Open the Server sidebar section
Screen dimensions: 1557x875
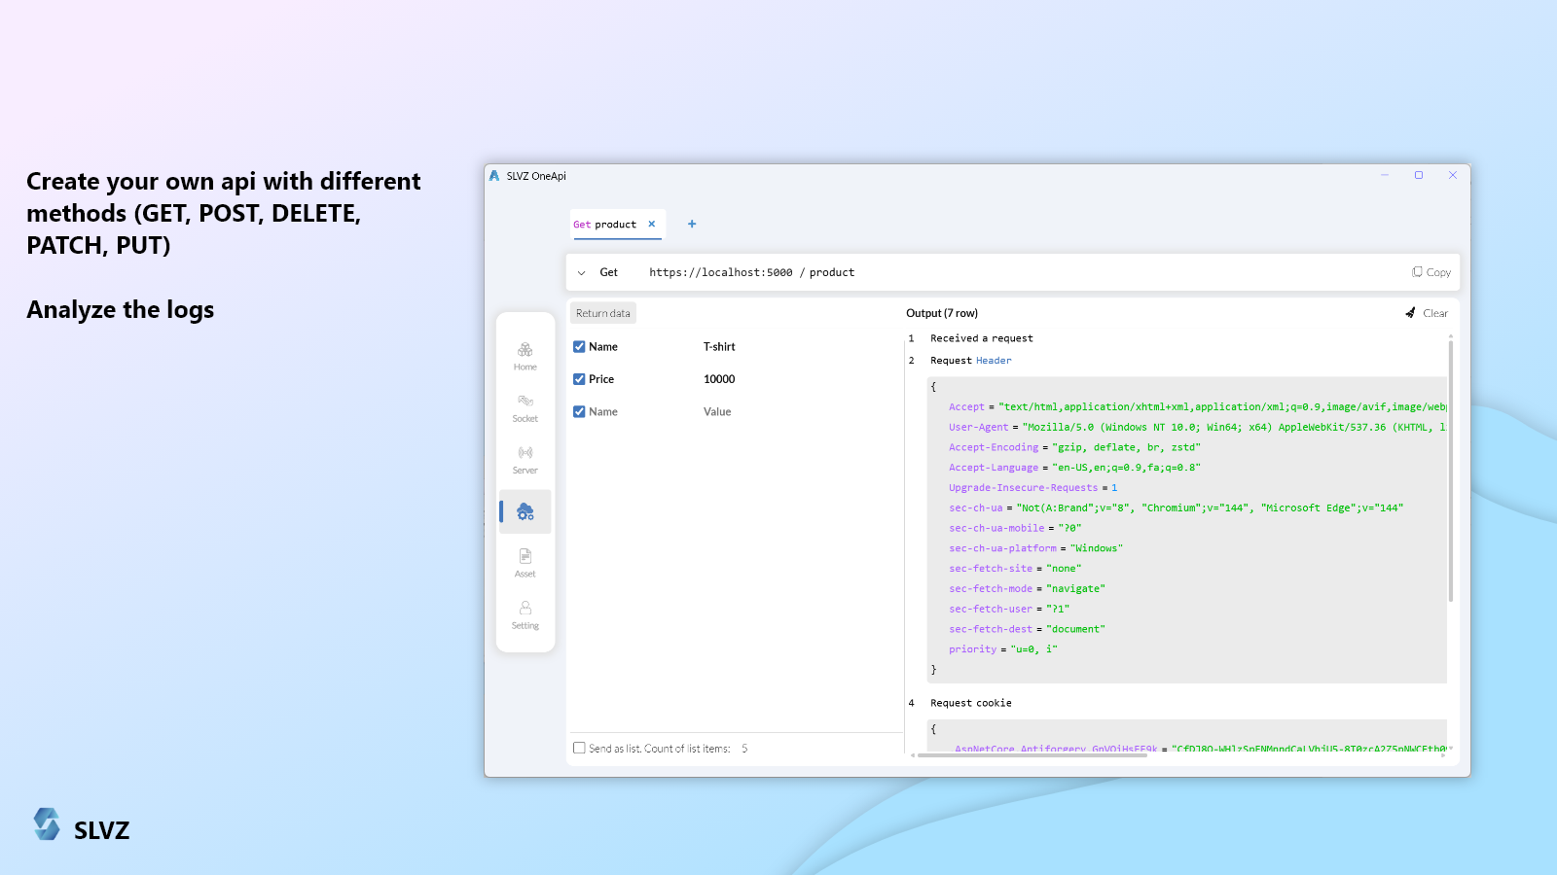525,459
